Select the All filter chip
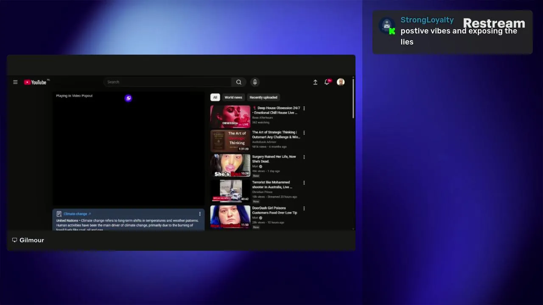The image size is (543, 305). point(215,97)
